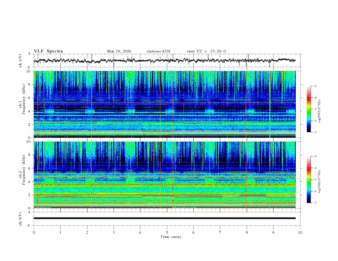
Task: Click the 'ch.1(V)' waveform axis label
Action: 20,61
